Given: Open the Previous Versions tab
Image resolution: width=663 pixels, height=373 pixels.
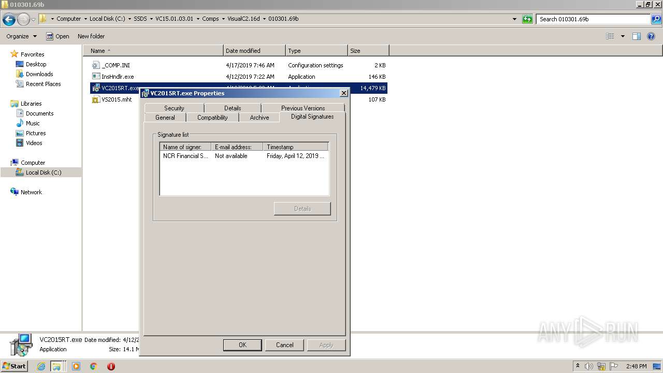Looking at the screenshot, I should 303,108.
